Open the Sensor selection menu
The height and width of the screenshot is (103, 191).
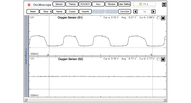[59, 4]
